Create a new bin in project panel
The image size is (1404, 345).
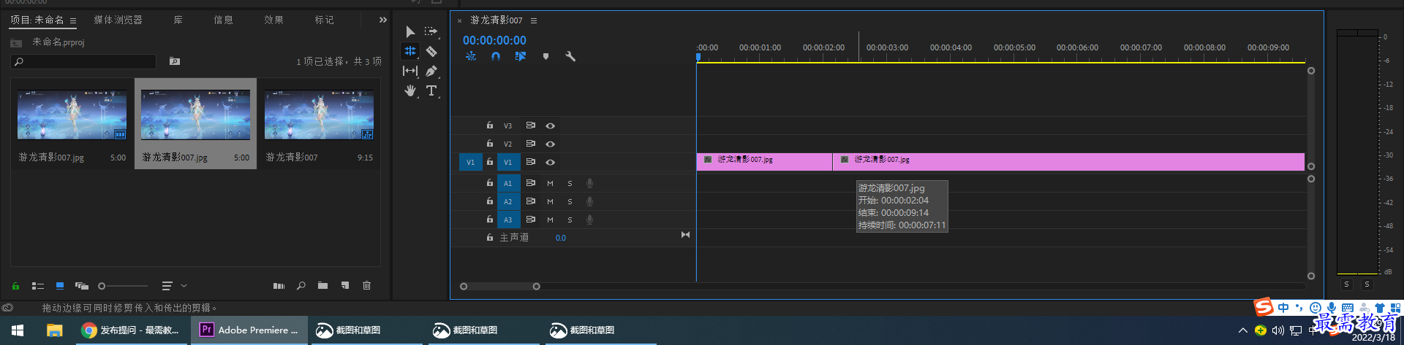[x=322, y=286]
